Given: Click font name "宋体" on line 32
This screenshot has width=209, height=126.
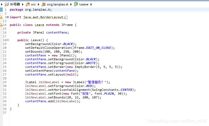Looking at the screenshot, I should tap(86, 94).
